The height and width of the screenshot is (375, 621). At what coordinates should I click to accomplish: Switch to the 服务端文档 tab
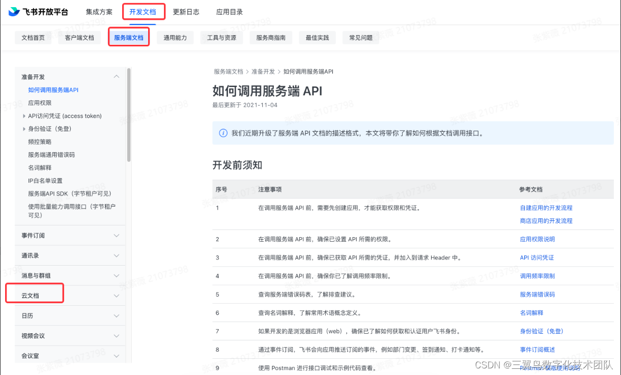click(x=129, y=38)
